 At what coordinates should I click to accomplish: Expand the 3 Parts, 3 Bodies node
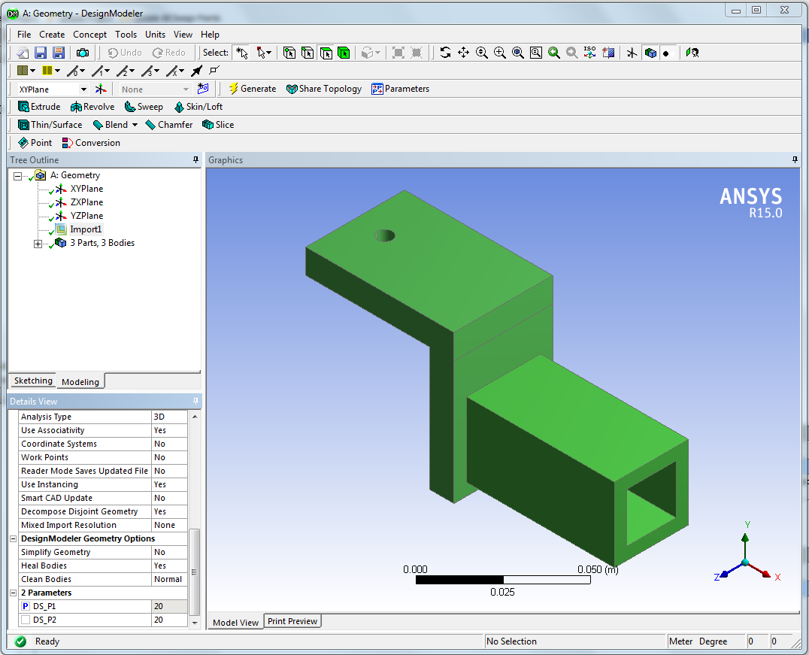click(x=38, y=244)
